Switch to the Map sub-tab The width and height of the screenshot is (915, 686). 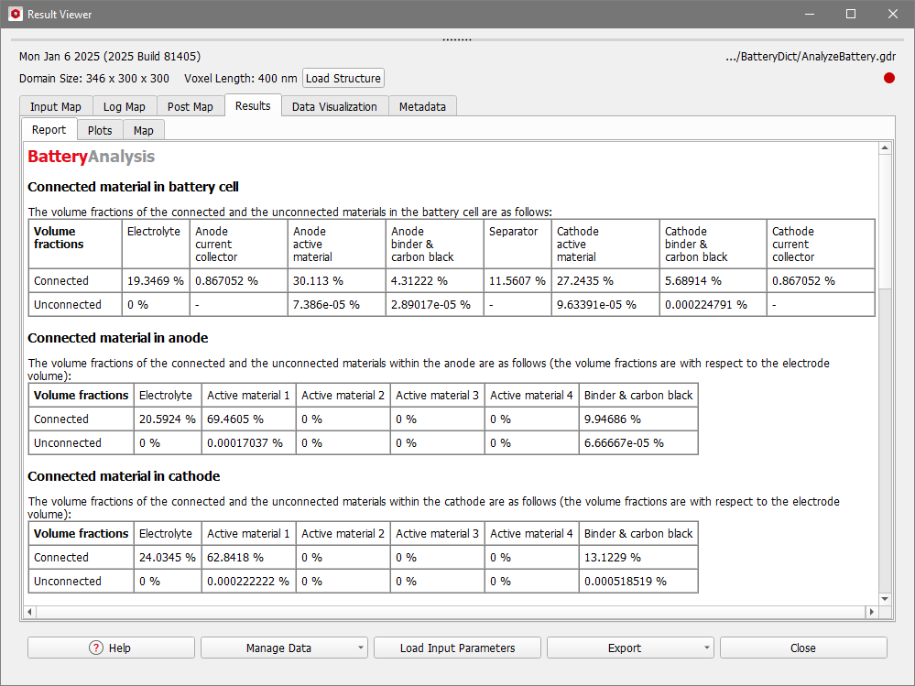144,130
